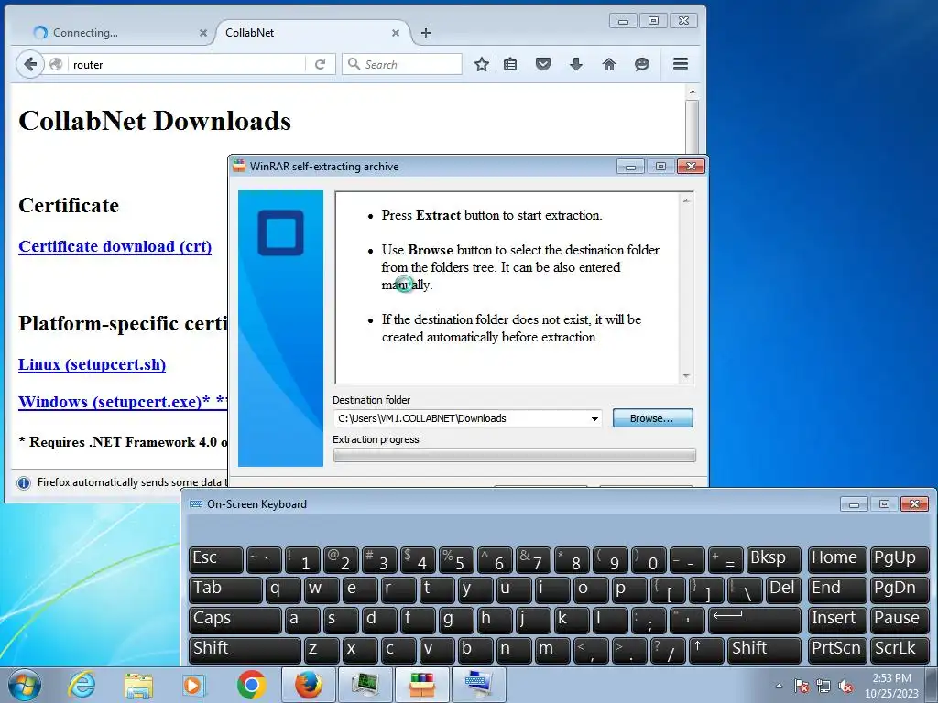
Task: Launch Google Chrome from taskbar
Action: [251, 685]
